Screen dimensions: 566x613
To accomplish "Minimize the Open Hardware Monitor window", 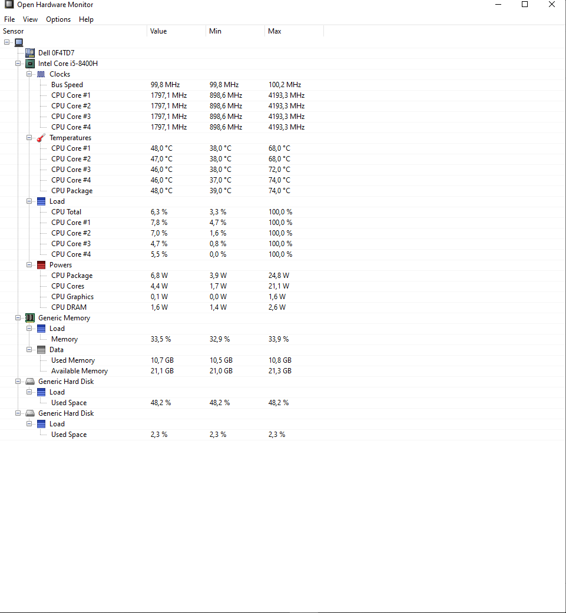I will (498, 4).
